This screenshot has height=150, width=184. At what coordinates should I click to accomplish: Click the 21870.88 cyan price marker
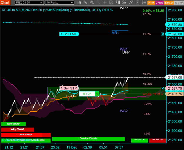(175, 25)
